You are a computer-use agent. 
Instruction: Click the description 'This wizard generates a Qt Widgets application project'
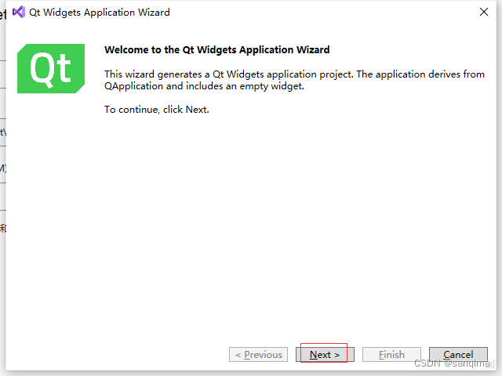[x=229, y=74]
